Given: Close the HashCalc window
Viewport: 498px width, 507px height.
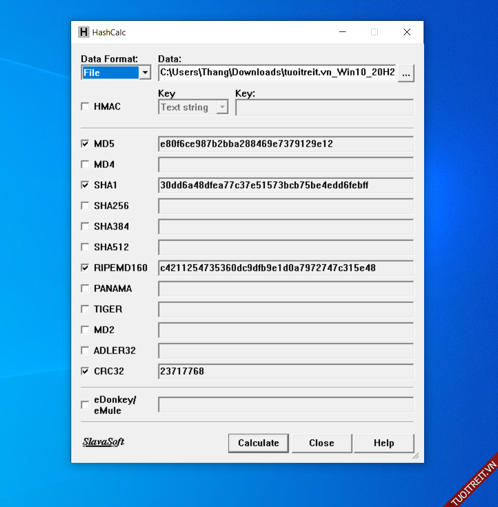Looking at the screenshot, I should click(x=406, y=32).
